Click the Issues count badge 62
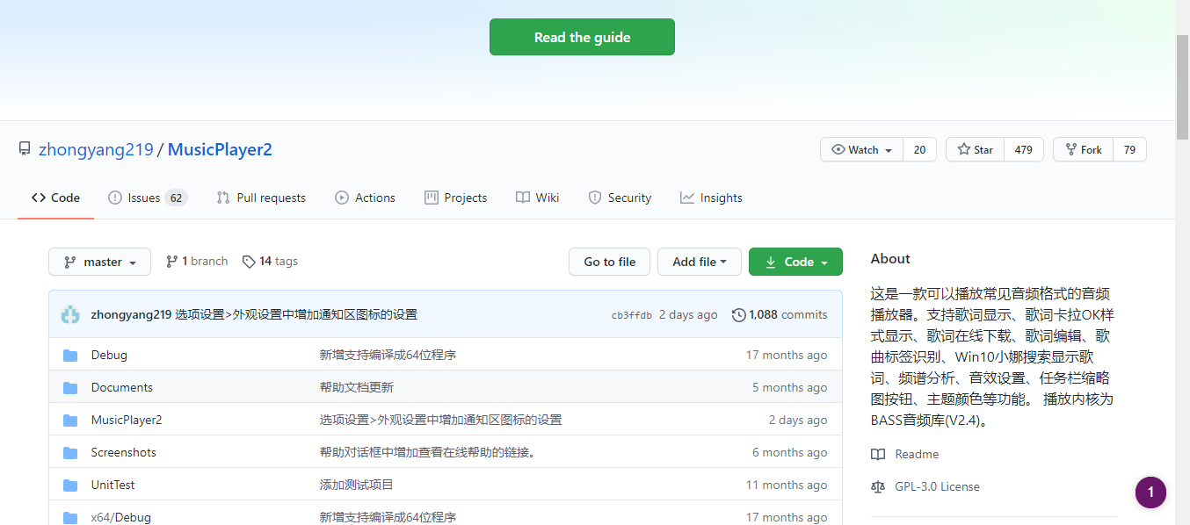The height and width of the screenshot is (525, 1190). [x=176, y=198]
